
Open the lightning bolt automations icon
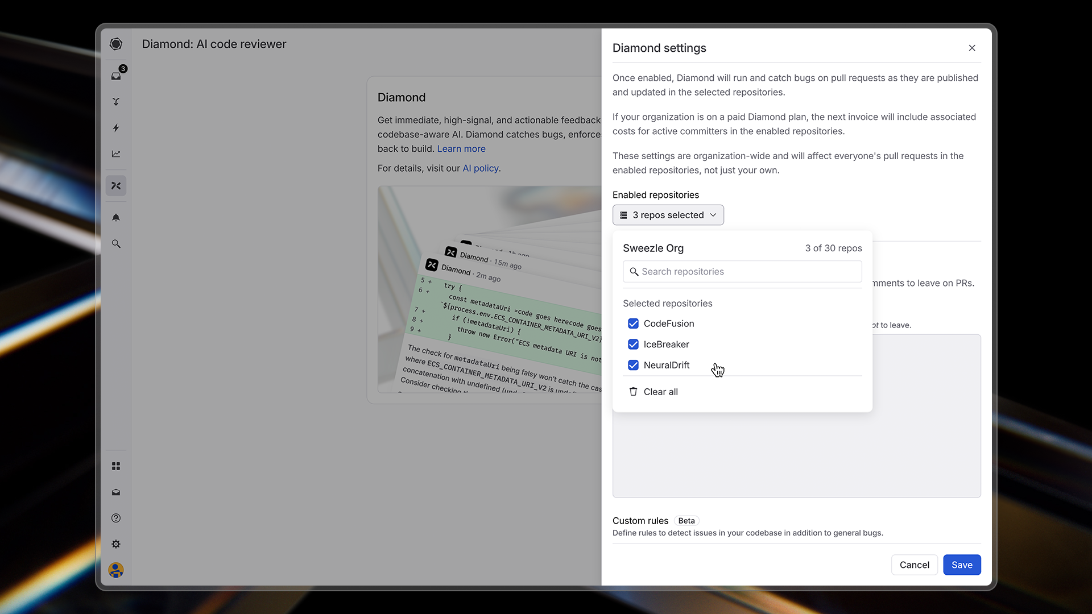pos(116,128)
